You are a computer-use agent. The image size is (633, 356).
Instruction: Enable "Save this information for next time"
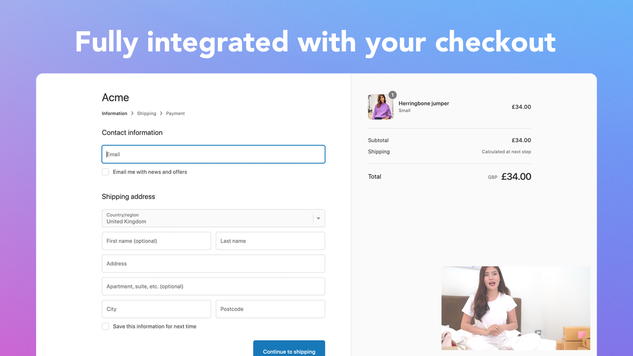105,326
